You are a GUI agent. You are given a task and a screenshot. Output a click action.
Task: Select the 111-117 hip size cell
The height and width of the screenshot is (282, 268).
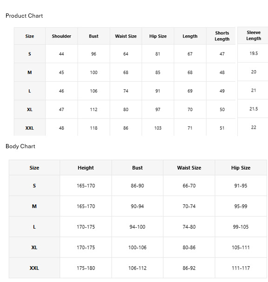pyautogui.click(x=241, y=268)
